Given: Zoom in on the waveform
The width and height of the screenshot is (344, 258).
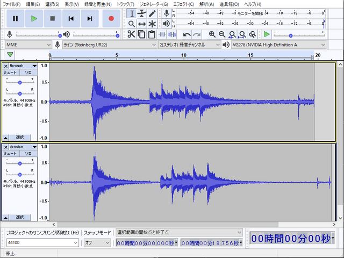Looking at the screenshot, I should [212, 34].
